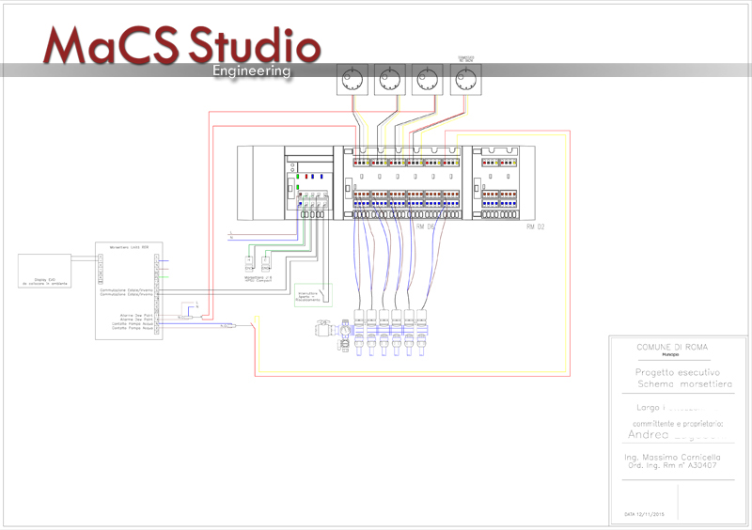
Task: Click the "Morsettiera Unità RER" box title
Action: click(x=129, y=247)
